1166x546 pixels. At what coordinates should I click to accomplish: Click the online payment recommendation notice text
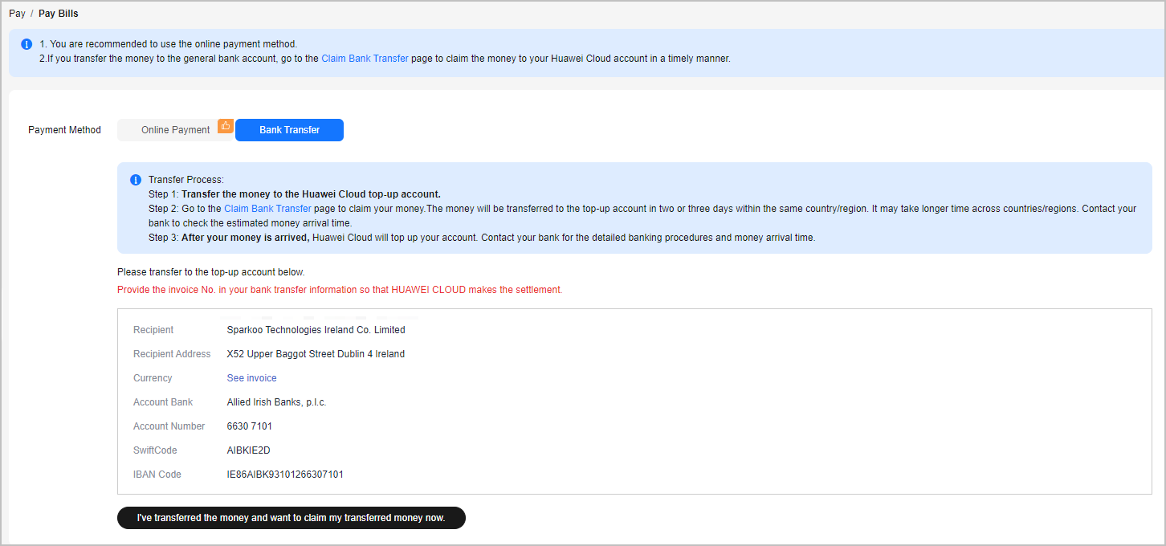pyautogui.click(x=168, y=44)
